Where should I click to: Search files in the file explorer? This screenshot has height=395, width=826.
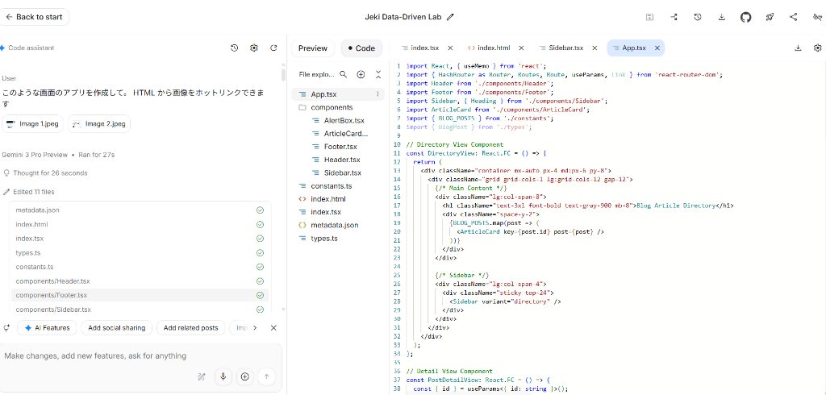coord(343,74)
